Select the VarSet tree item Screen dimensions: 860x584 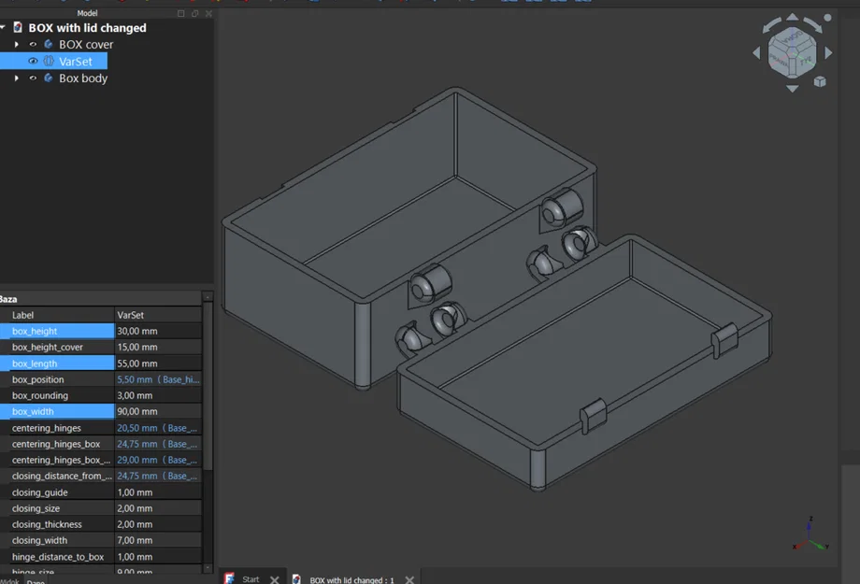click(76, 62)
